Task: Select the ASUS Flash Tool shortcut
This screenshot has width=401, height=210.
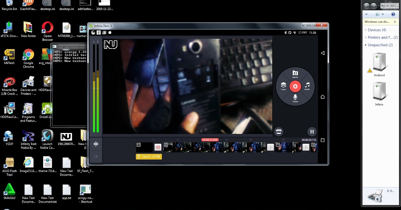Action: [9, 167]
